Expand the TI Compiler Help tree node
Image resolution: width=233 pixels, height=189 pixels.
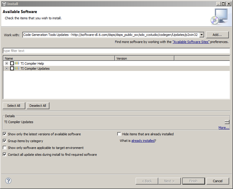coord(7,63)
